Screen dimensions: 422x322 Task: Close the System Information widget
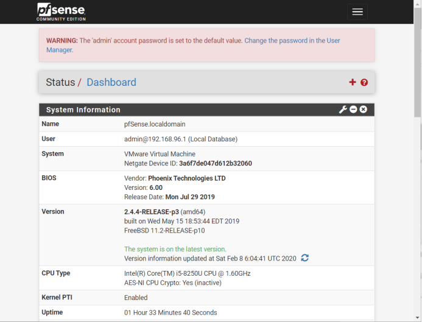click(x=364, y=109)
